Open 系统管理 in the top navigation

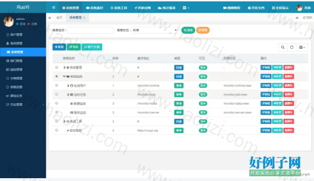[x=71, y=8]
